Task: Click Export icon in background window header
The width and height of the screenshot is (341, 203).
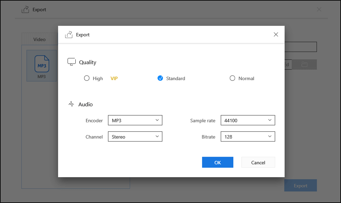Action: click(x=26, y=10)
